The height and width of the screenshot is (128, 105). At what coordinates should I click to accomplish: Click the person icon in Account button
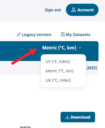pyautogui.click(x=74, y=10)
